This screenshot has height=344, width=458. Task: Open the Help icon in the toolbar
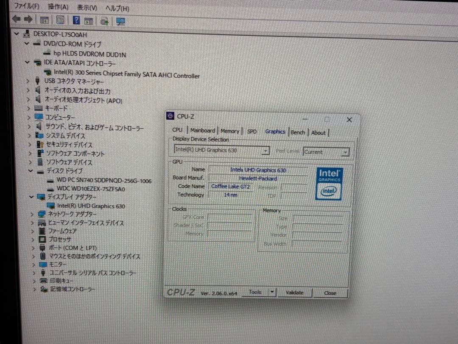coord(75,20)
